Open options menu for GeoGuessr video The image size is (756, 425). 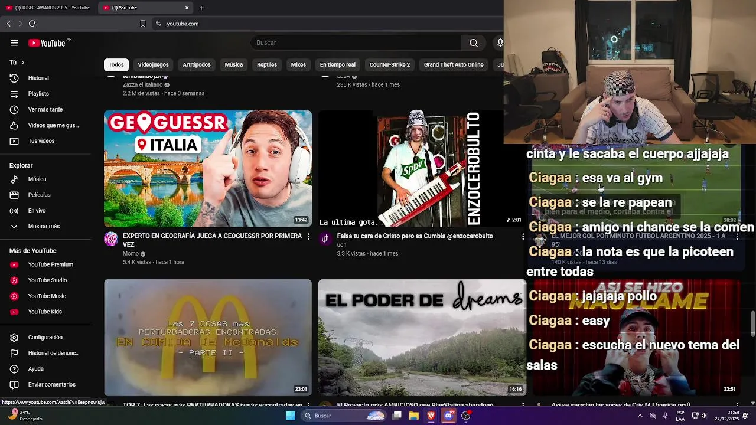pyautogui.click(x=308, y=236)
